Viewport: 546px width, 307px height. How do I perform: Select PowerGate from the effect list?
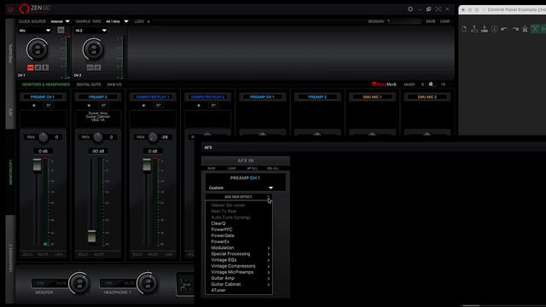coord(223,235)
